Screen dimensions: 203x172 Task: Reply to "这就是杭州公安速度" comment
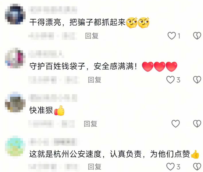click(95, 167)
